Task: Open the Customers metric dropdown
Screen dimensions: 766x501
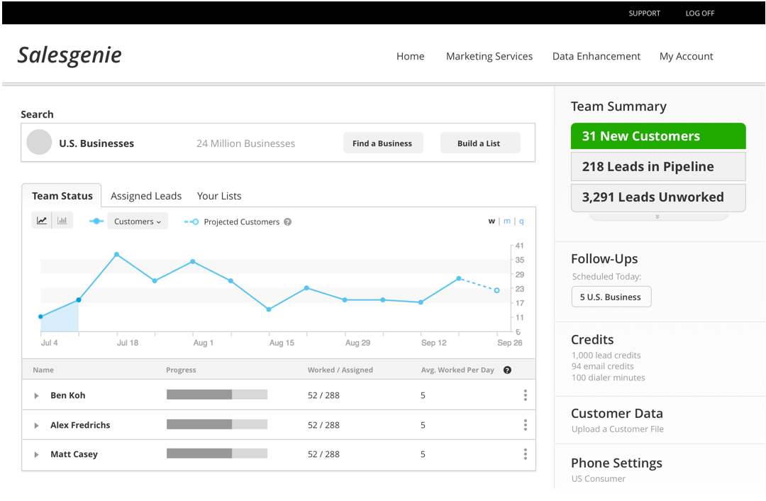Action: (138, 221)
